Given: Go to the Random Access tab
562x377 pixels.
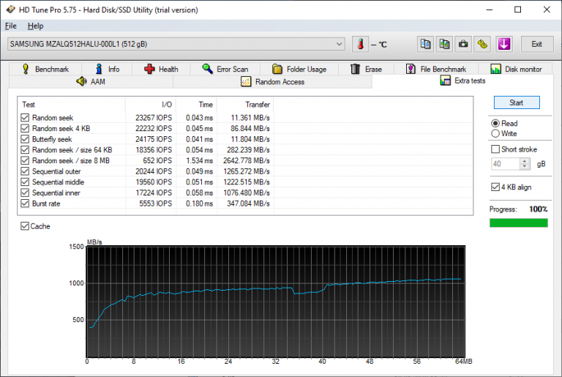Looking at the screenshot, I should coord(273,82).
